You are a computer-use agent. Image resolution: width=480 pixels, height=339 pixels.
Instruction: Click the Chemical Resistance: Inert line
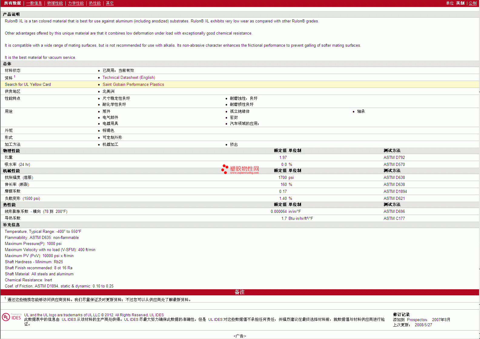(28, 280)
